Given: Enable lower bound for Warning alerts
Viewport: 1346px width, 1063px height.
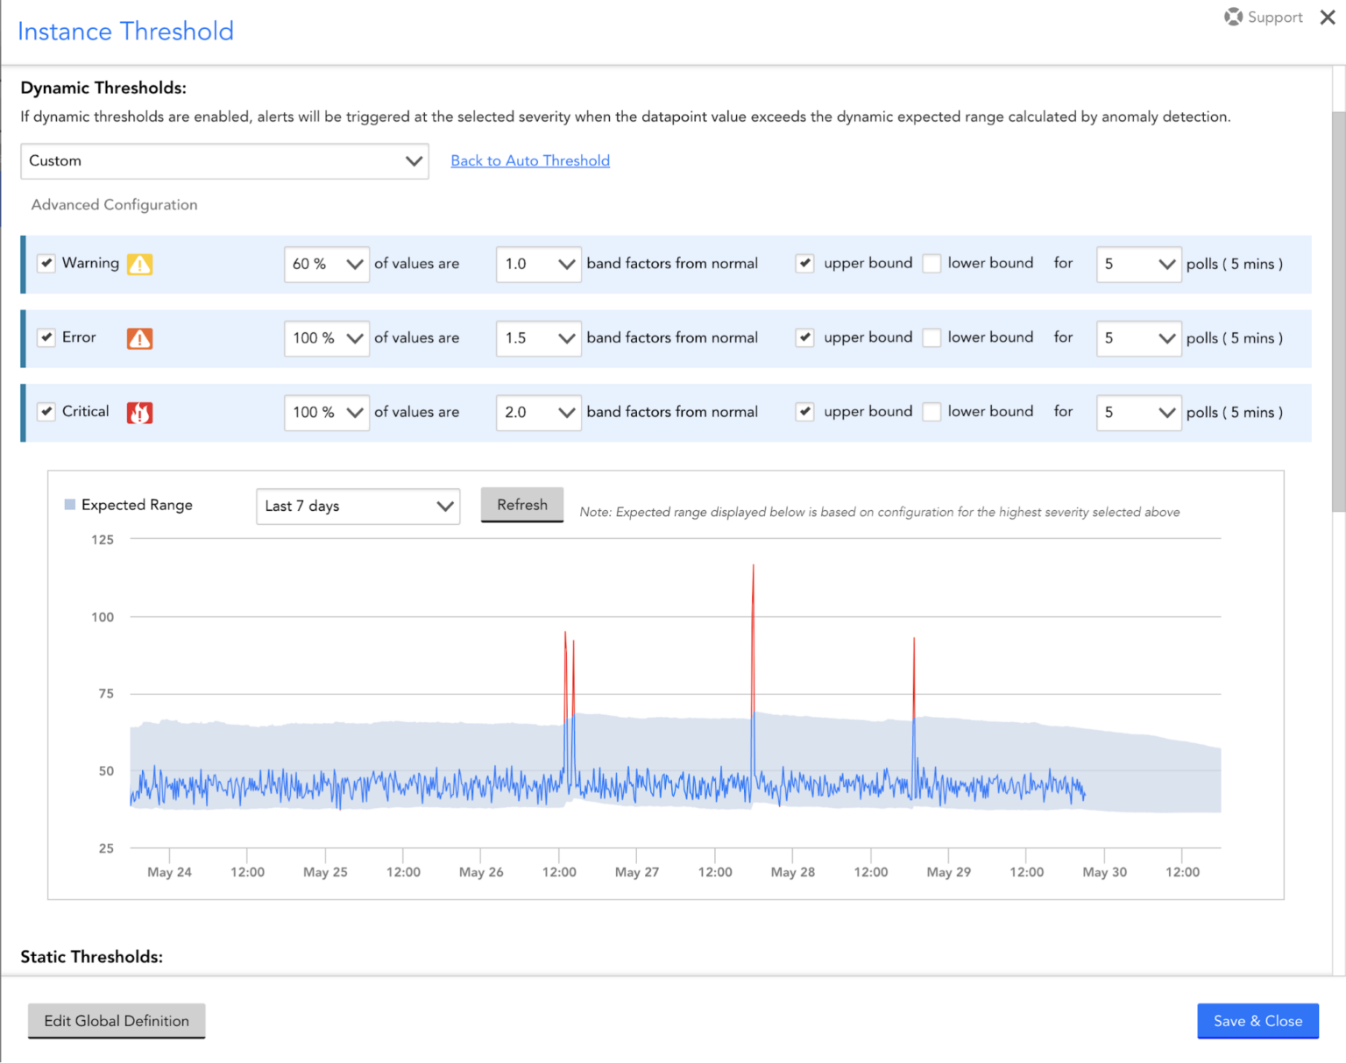Looking at the screenshot, I should coord(932,263).
